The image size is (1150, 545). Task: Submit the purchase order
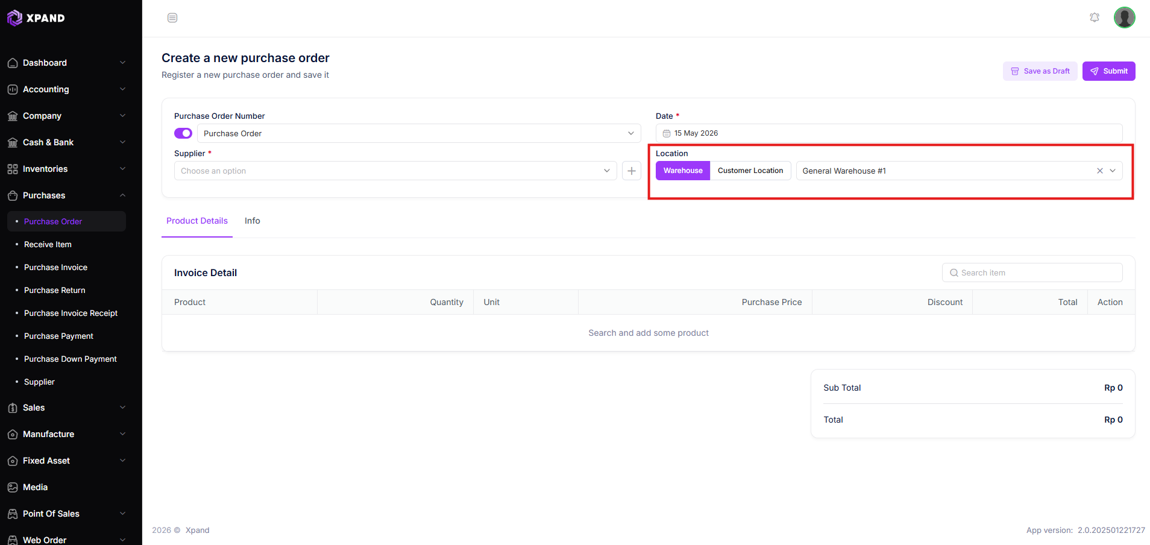pos(1108,71)
